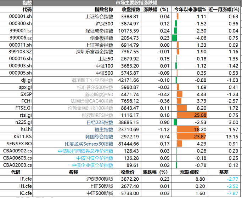Click the 今年以来涨幅% column header

point(190,10)
